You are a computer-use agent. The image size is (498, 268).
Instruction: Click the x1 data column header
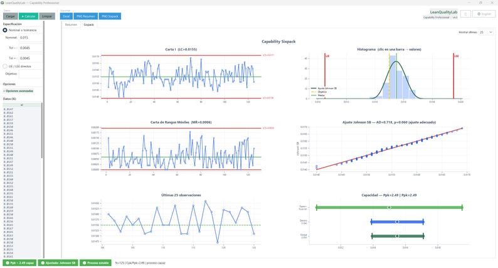pyautogui.click(x=21, y=105)
